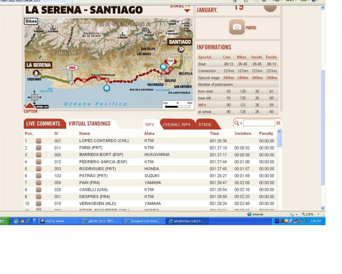The height and width of the screenshot is (274, 342).
Task: Click waypoint marker 2 on the route
Action: [99, 78]
